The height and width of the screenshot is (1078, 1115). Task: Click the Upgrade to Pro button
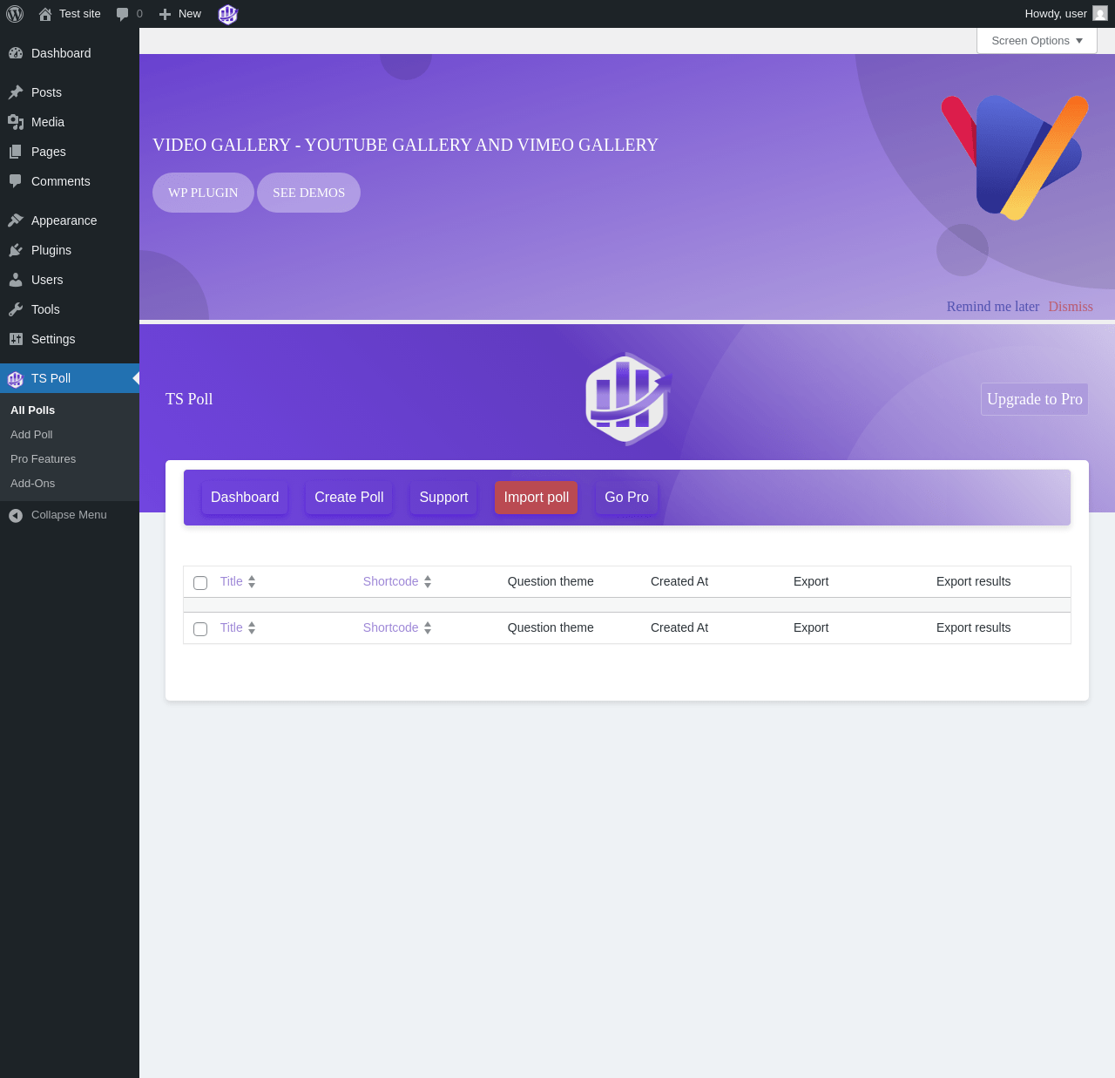point(1035,399)
